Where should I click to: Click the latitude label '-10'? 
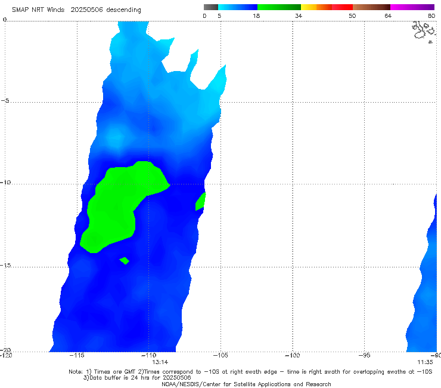[x=5, y=182]
